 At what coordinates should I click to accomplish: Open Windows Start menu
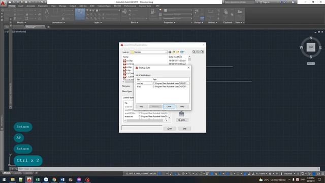[x=4, y=179]
